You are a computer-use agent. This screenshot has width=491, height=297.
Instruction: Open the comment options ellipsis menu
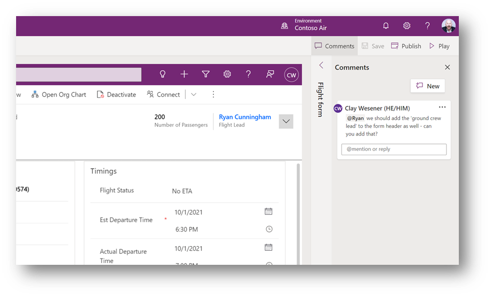(x=442, y=107)
